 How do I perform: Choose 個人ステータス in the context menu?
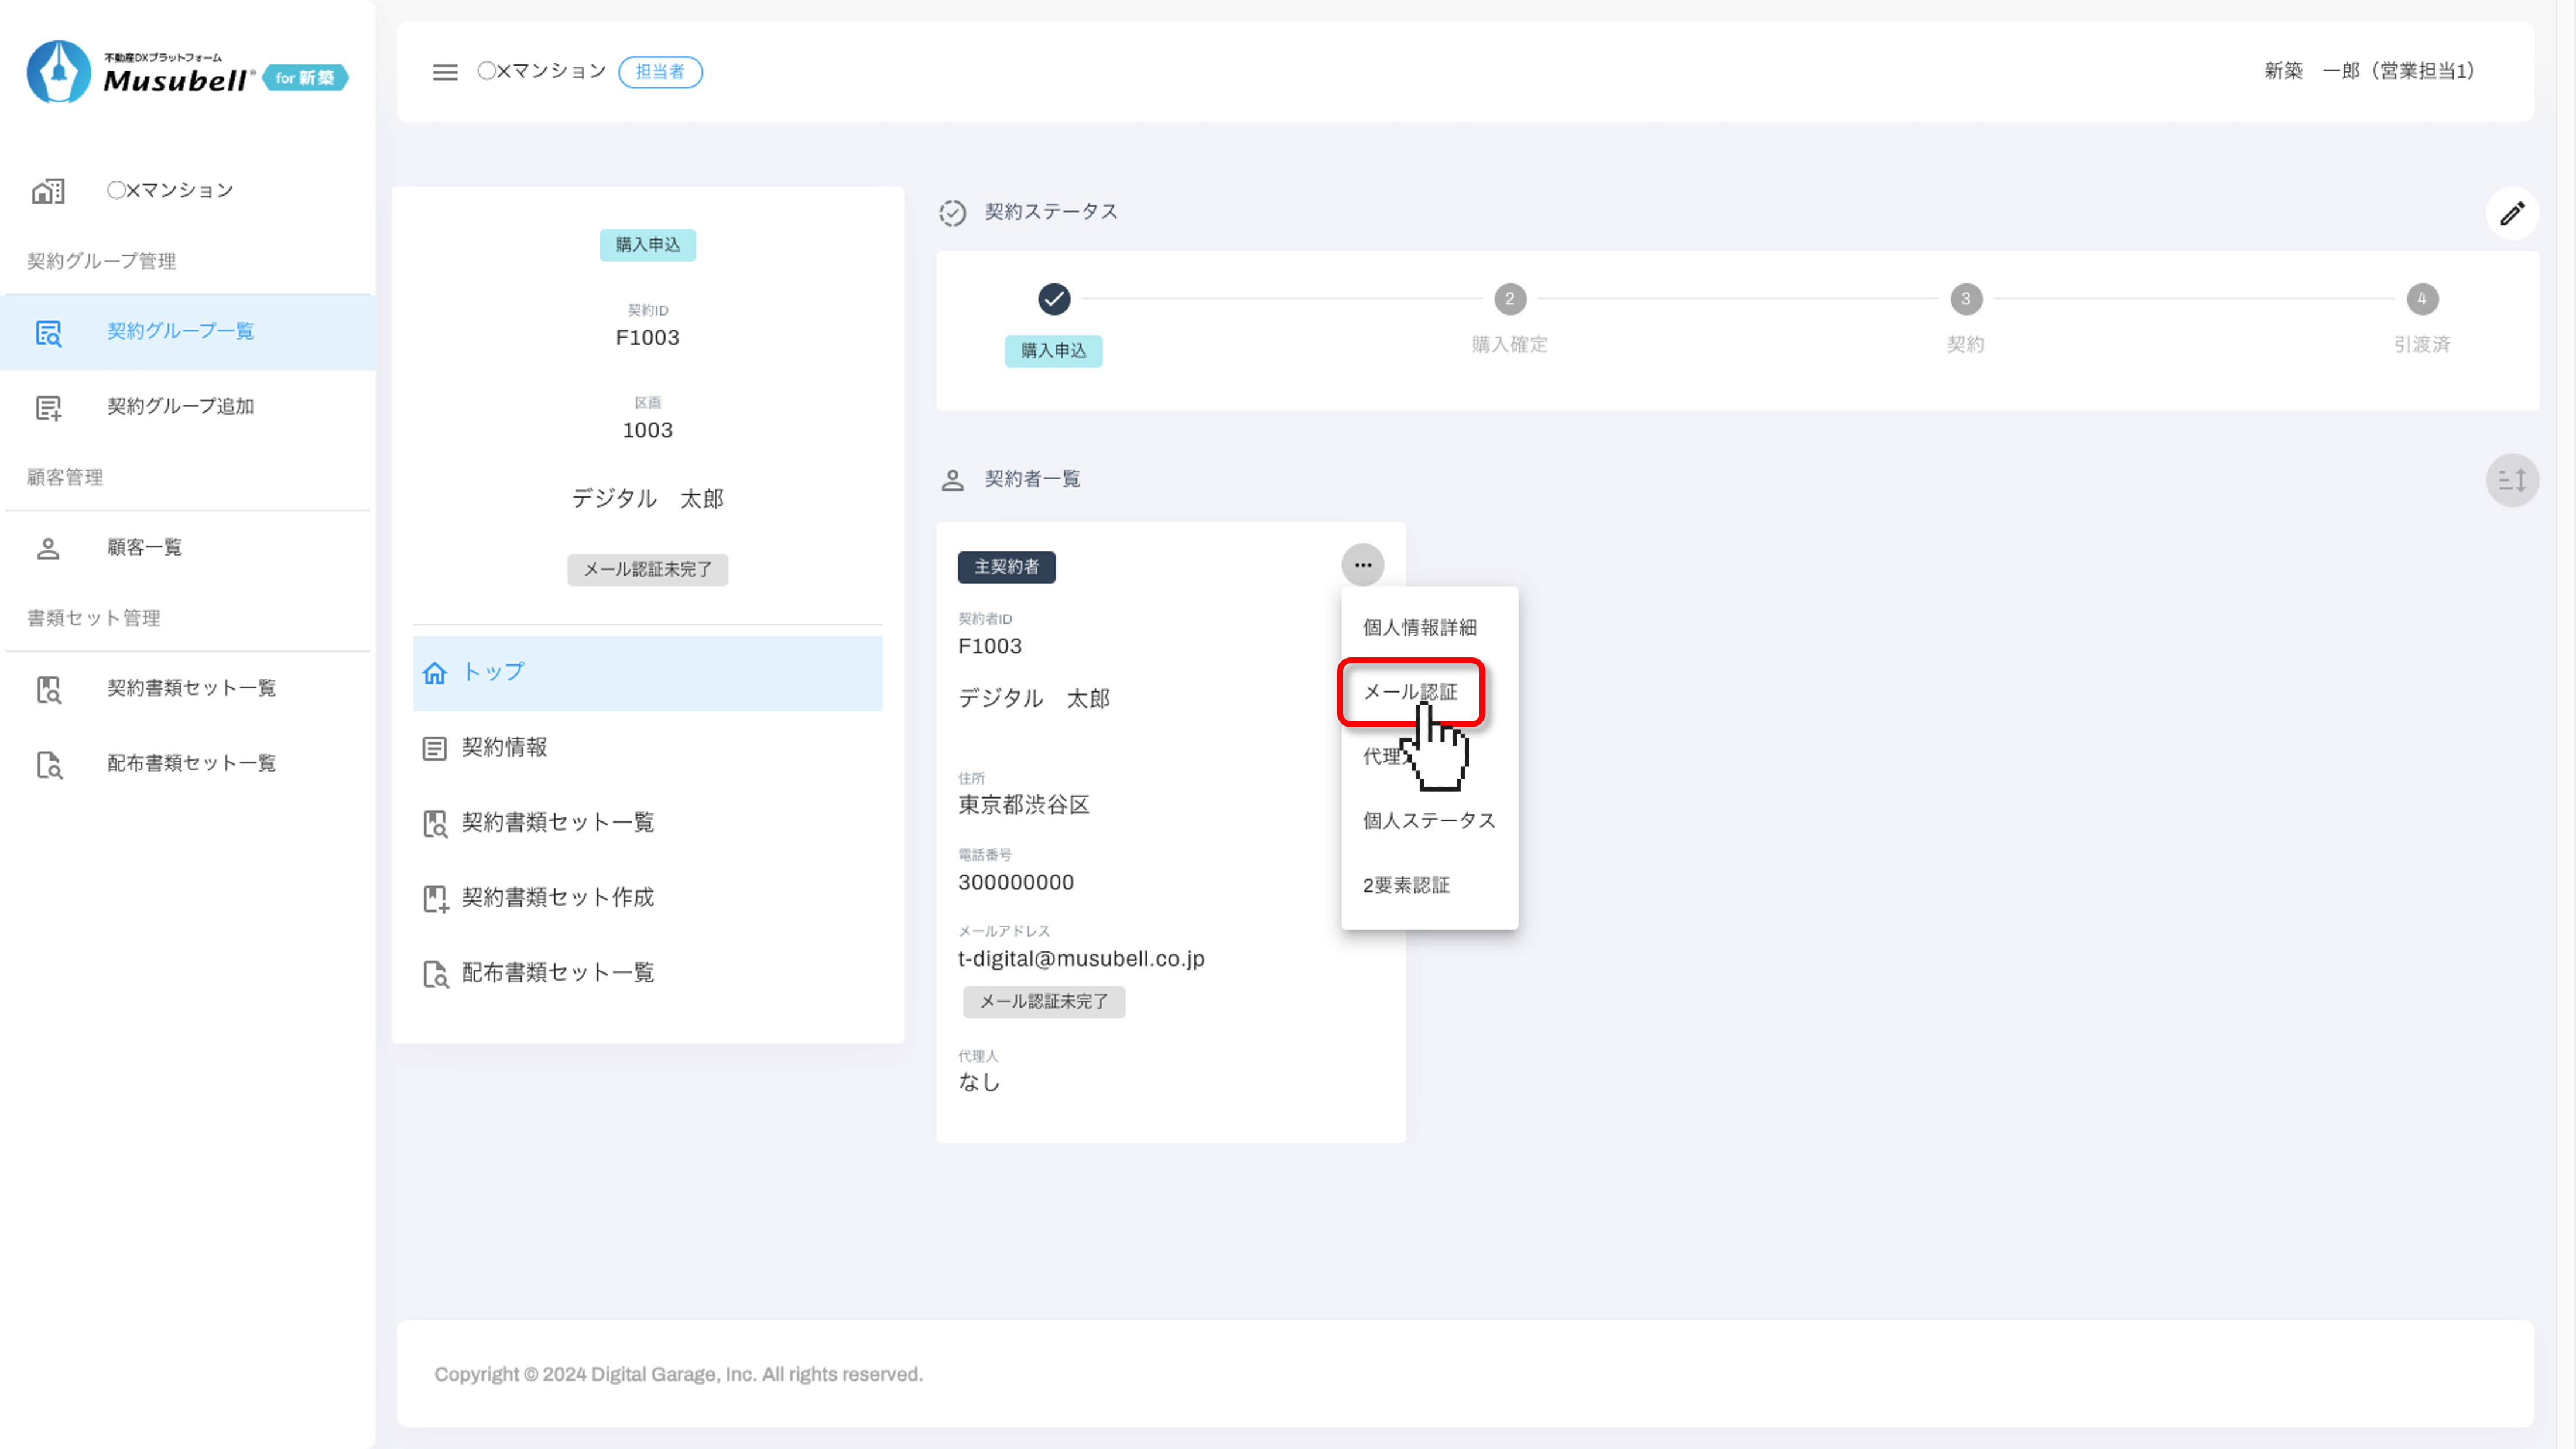tap(1428, 820)
